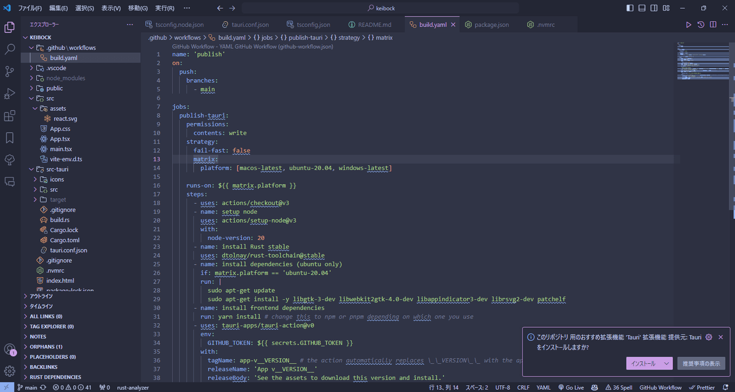Switch to the package.json tab
Screen dimensions: 735x392
pos(491,25)
